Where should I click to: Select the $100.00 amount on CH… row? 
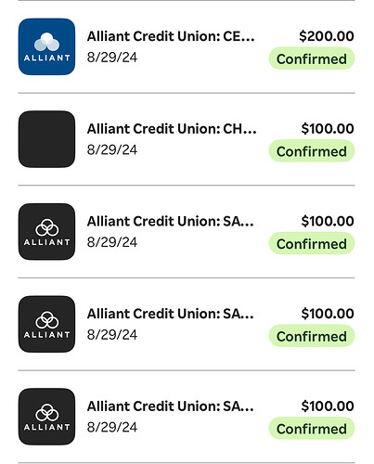[328, 129]
